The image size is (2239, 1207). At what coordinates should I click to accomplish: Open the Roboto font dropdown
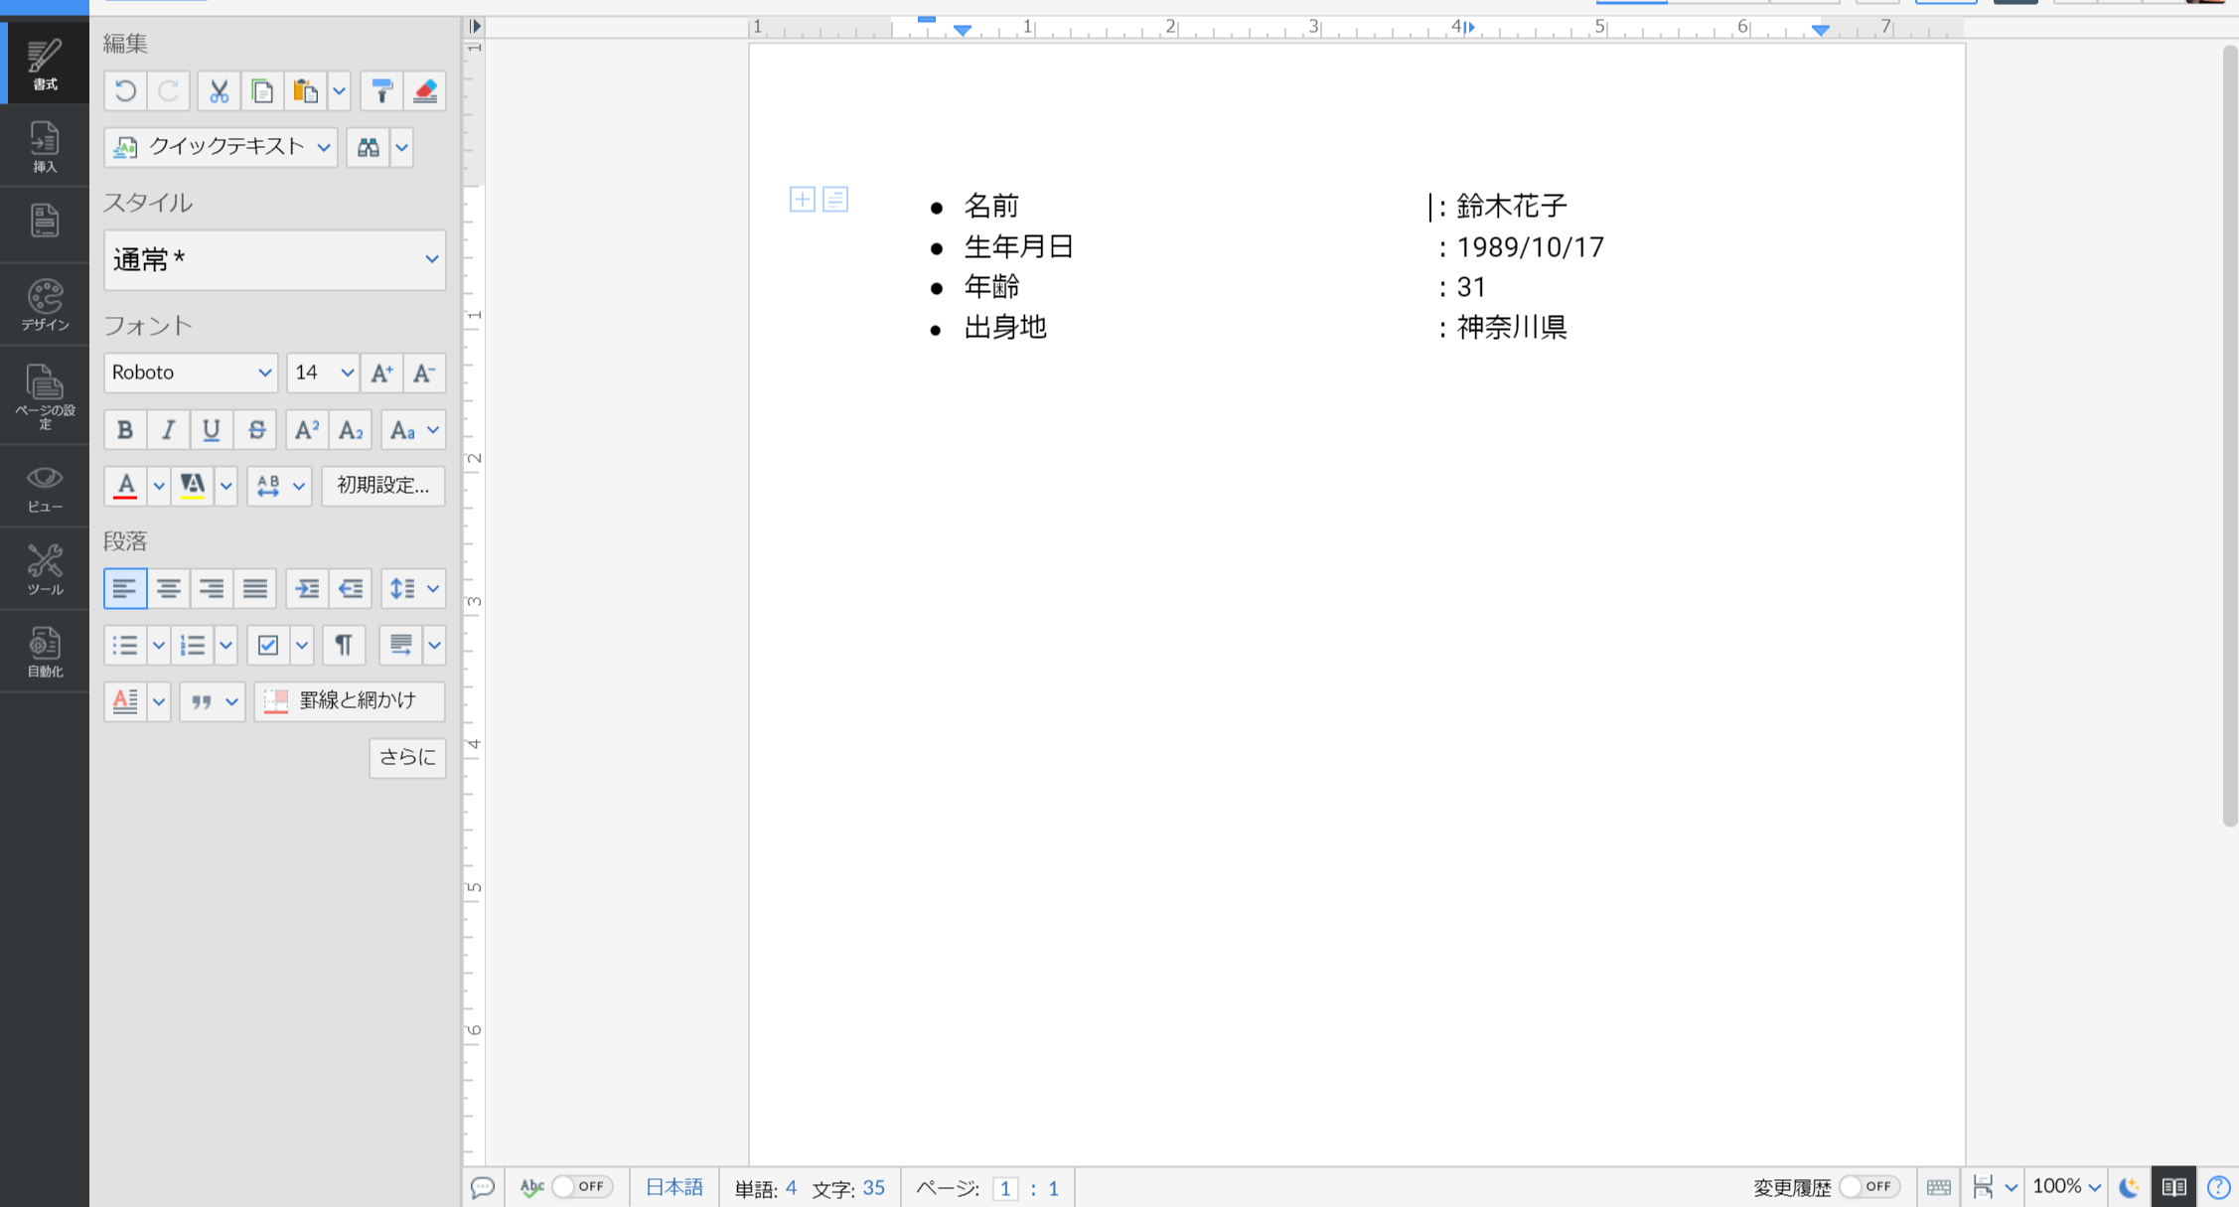point(190,373)
